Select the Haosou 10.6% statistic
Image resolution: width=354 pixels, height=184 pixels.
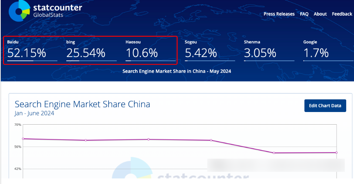pos(142,53)
